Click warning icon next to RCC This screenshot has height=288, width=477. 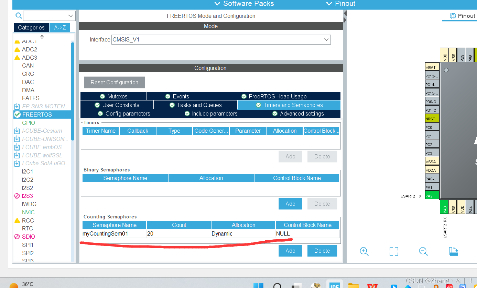pos(17,220)
